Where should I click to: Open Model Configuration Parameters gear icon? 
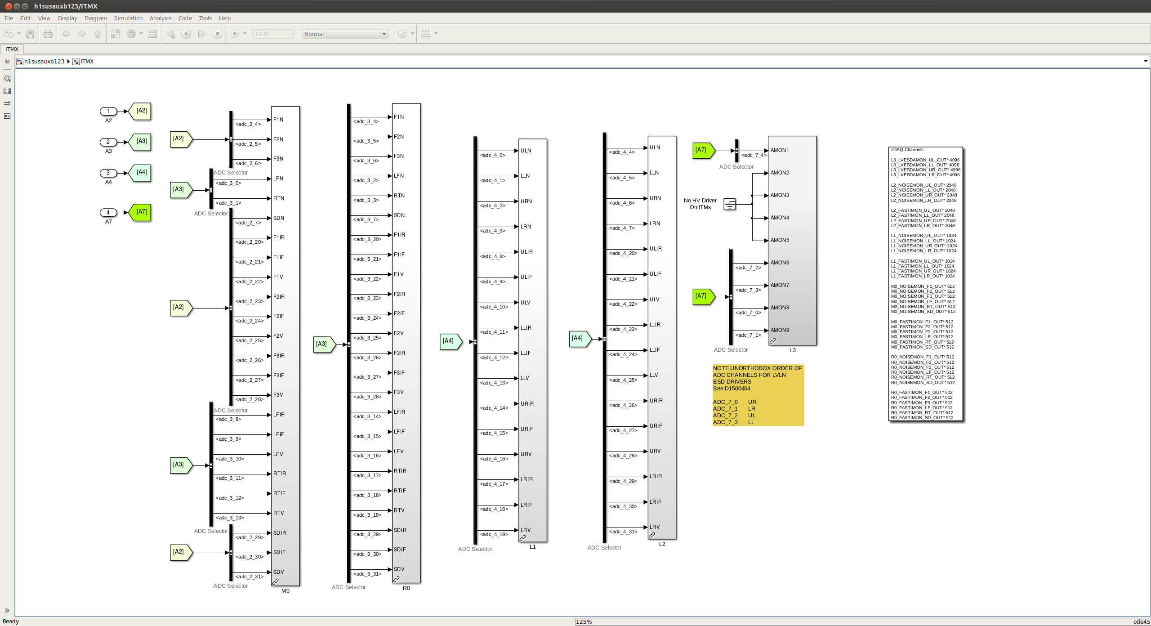[x=131, y=34]
